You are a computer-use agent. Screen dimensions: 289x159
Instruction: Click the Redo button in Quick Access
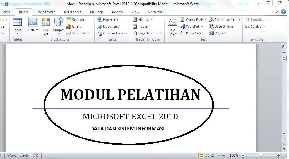[x=6, y=4]
